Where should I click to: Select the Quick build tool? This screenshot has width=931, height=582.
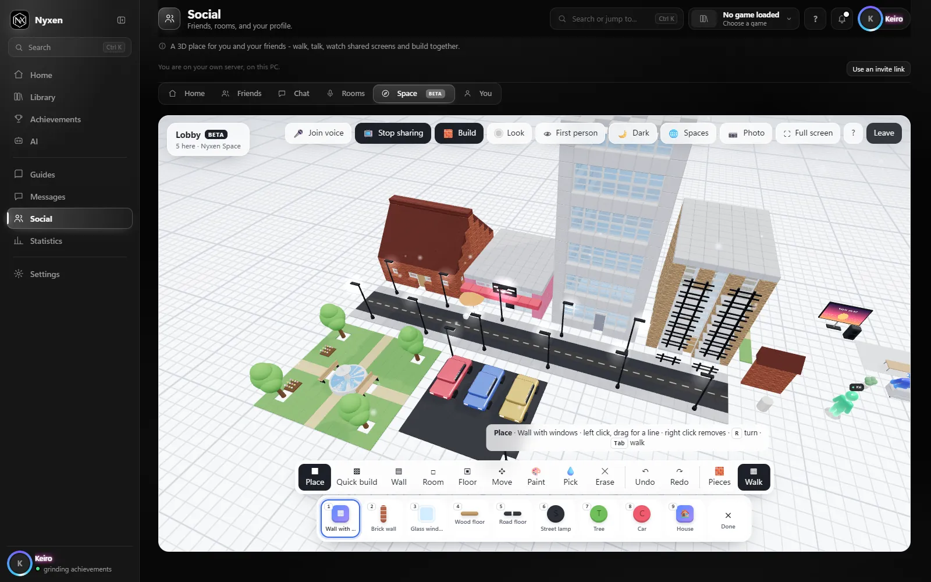click(x=357, y=477)
